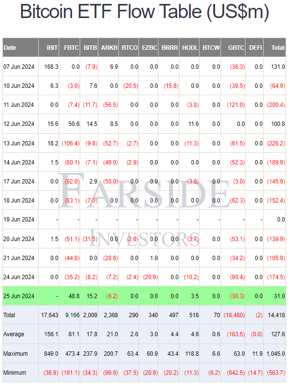Click the IBIT column header
Viewport: 290px width, 386px height.
click(49, 47)
